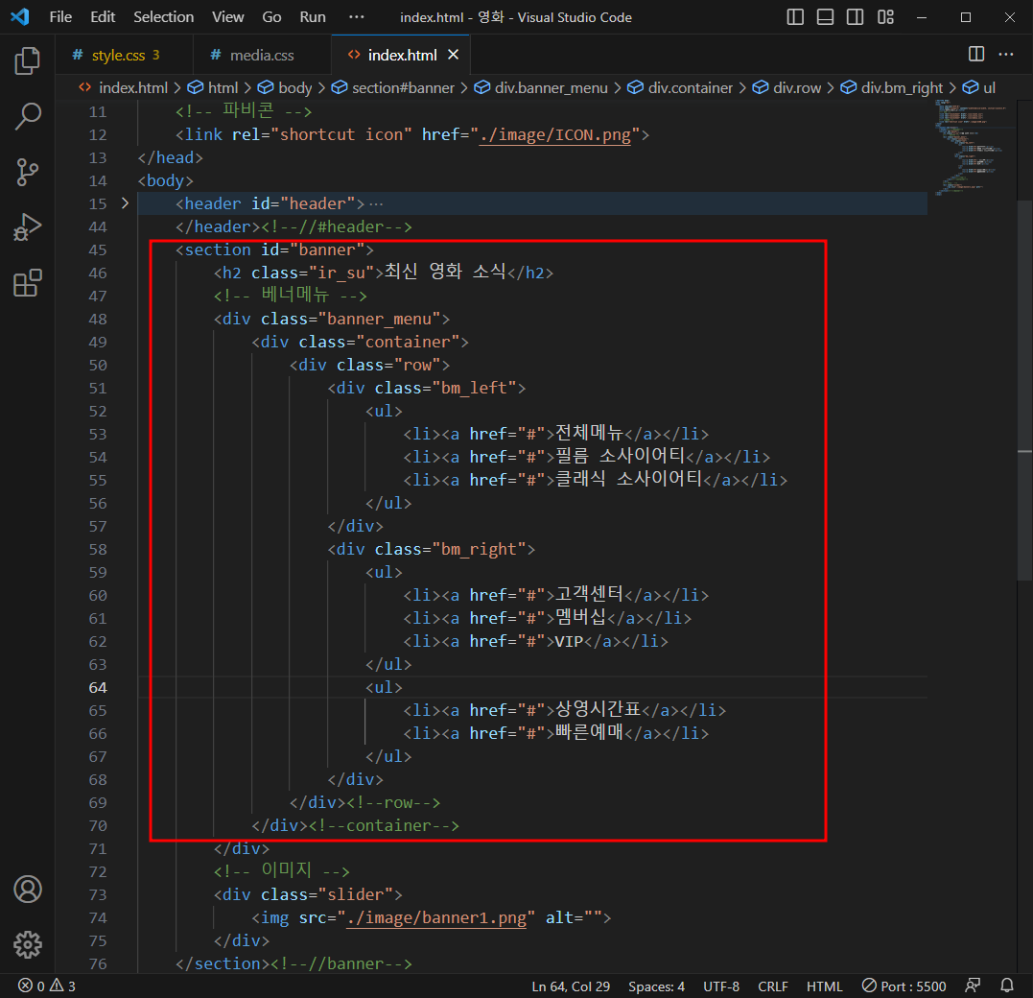Click line number 45 in gutter

98,249
